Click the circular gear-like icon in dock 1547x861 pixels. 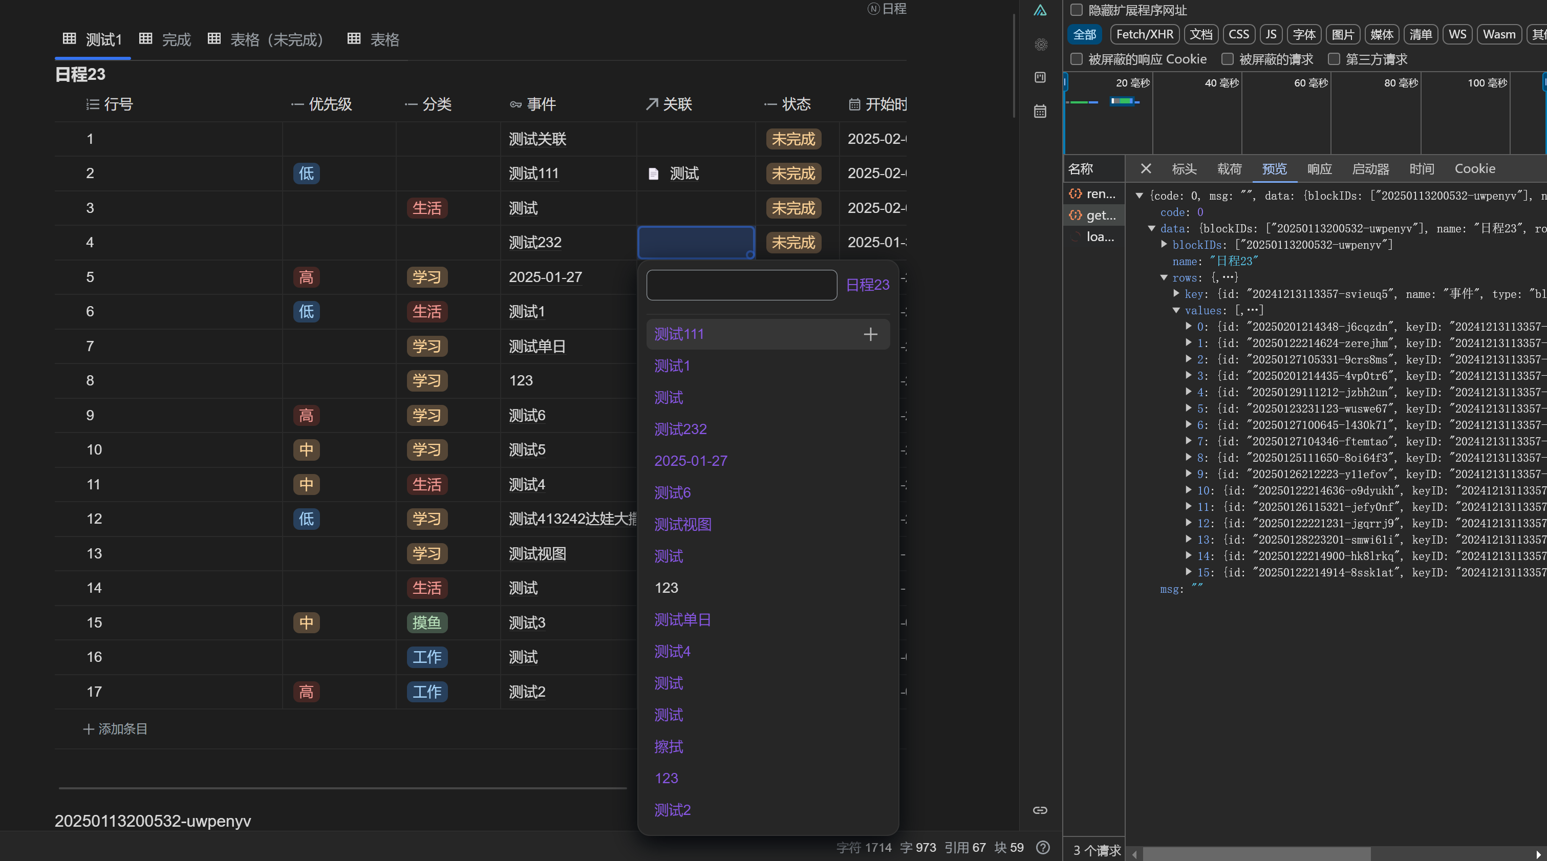tap(1041, 45)
